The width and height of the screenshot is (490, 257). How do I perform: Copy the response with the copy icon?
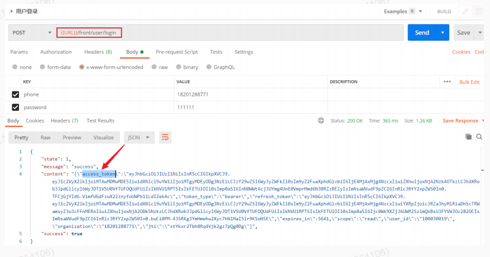(468, 137)
